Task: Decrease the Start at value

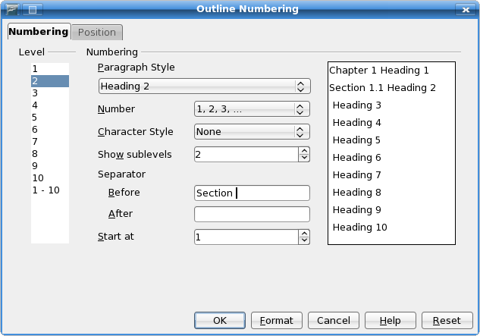Action: pyautogui.click(x=304, y=241)
